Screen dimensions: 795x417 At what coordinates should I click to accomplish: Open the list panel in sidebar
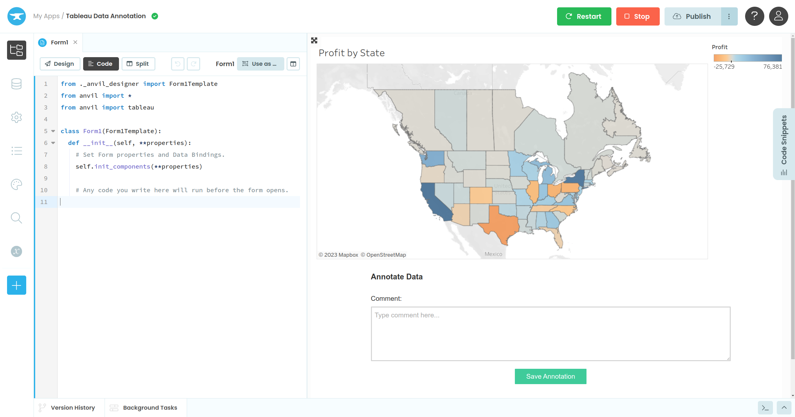(16, 151)
